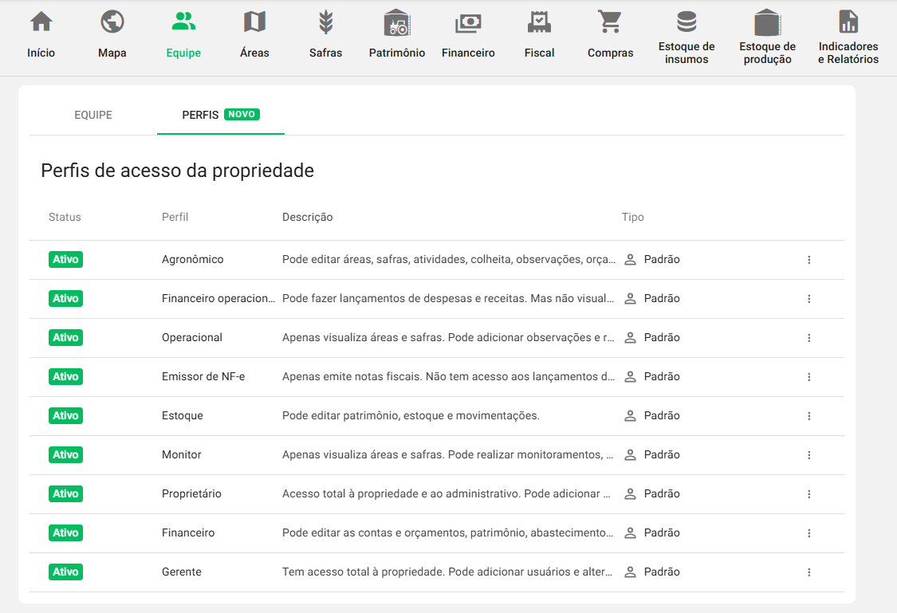The width and height of the screenshot is (897, 613).
Task: Click the Proprietário profile name
Action: (x=191, y=494)
